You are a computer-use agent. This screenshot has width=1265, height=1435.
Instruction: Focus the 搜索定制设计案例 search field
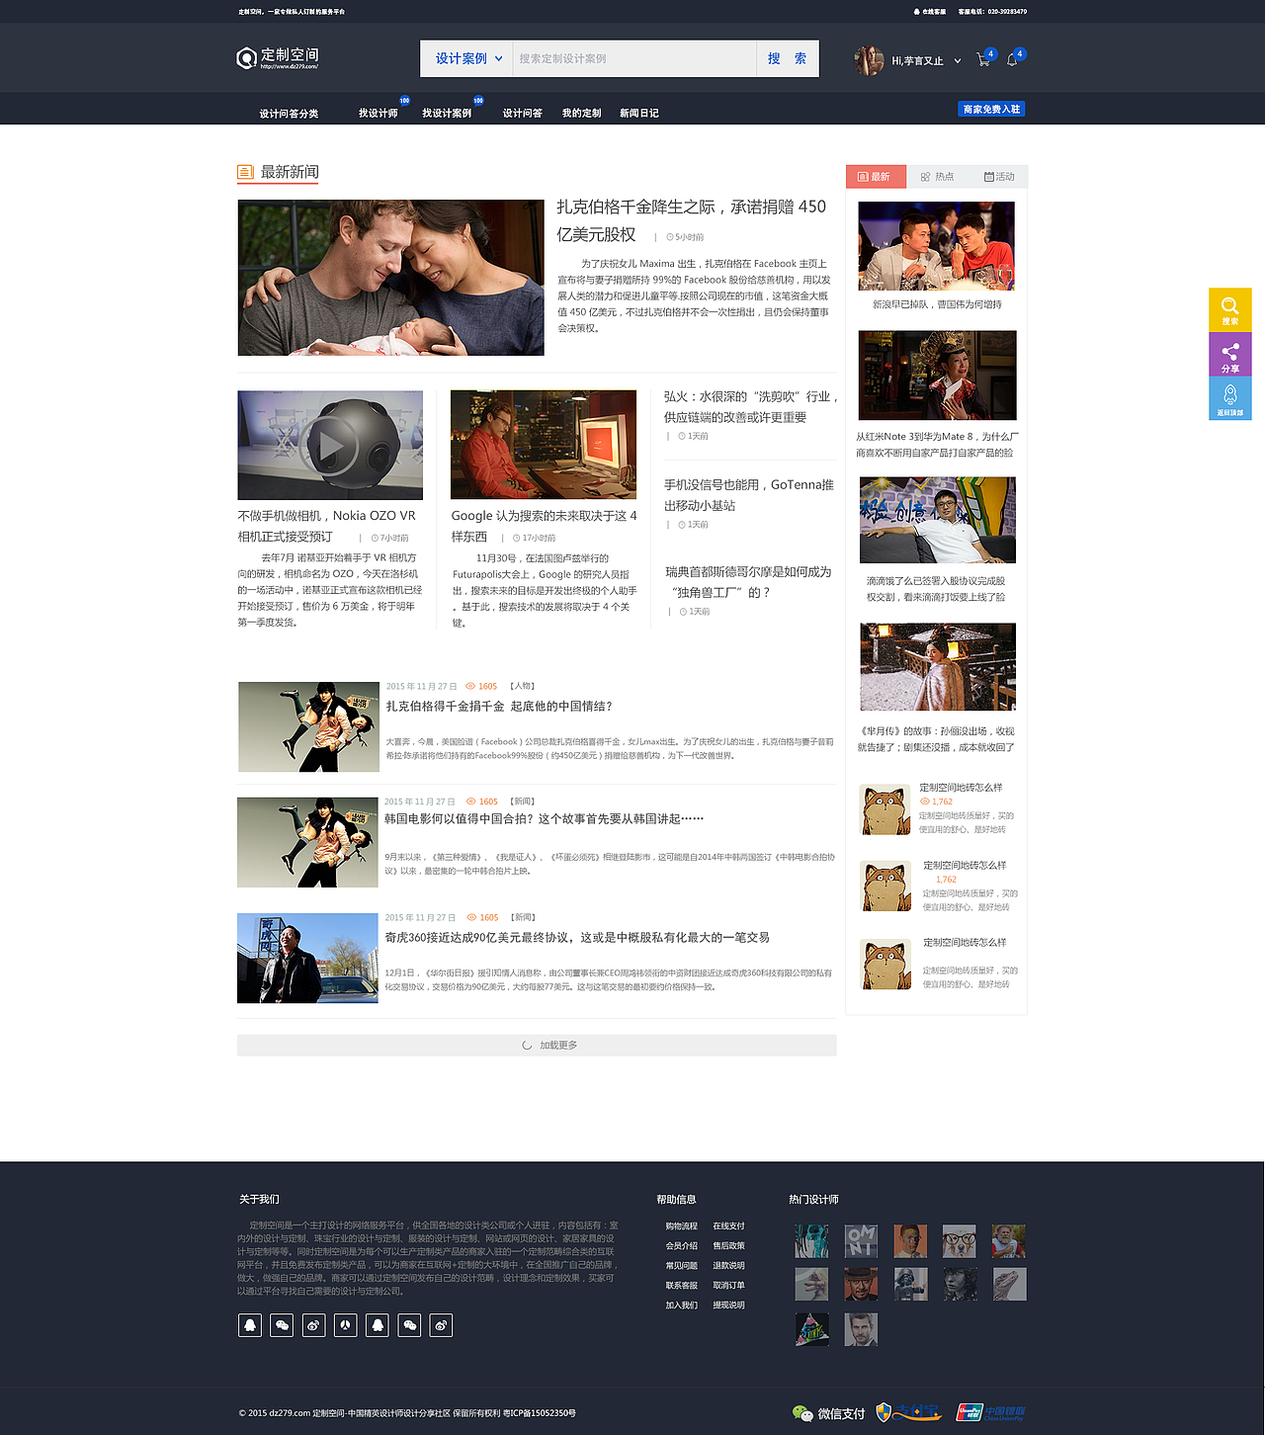tap(634, 58)
